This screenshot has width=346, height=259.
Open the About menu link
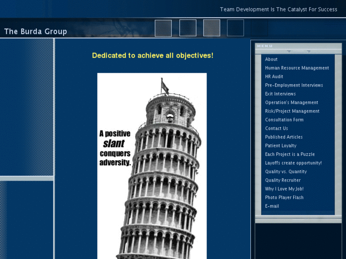pyautogui.click(x=271, y=59)
